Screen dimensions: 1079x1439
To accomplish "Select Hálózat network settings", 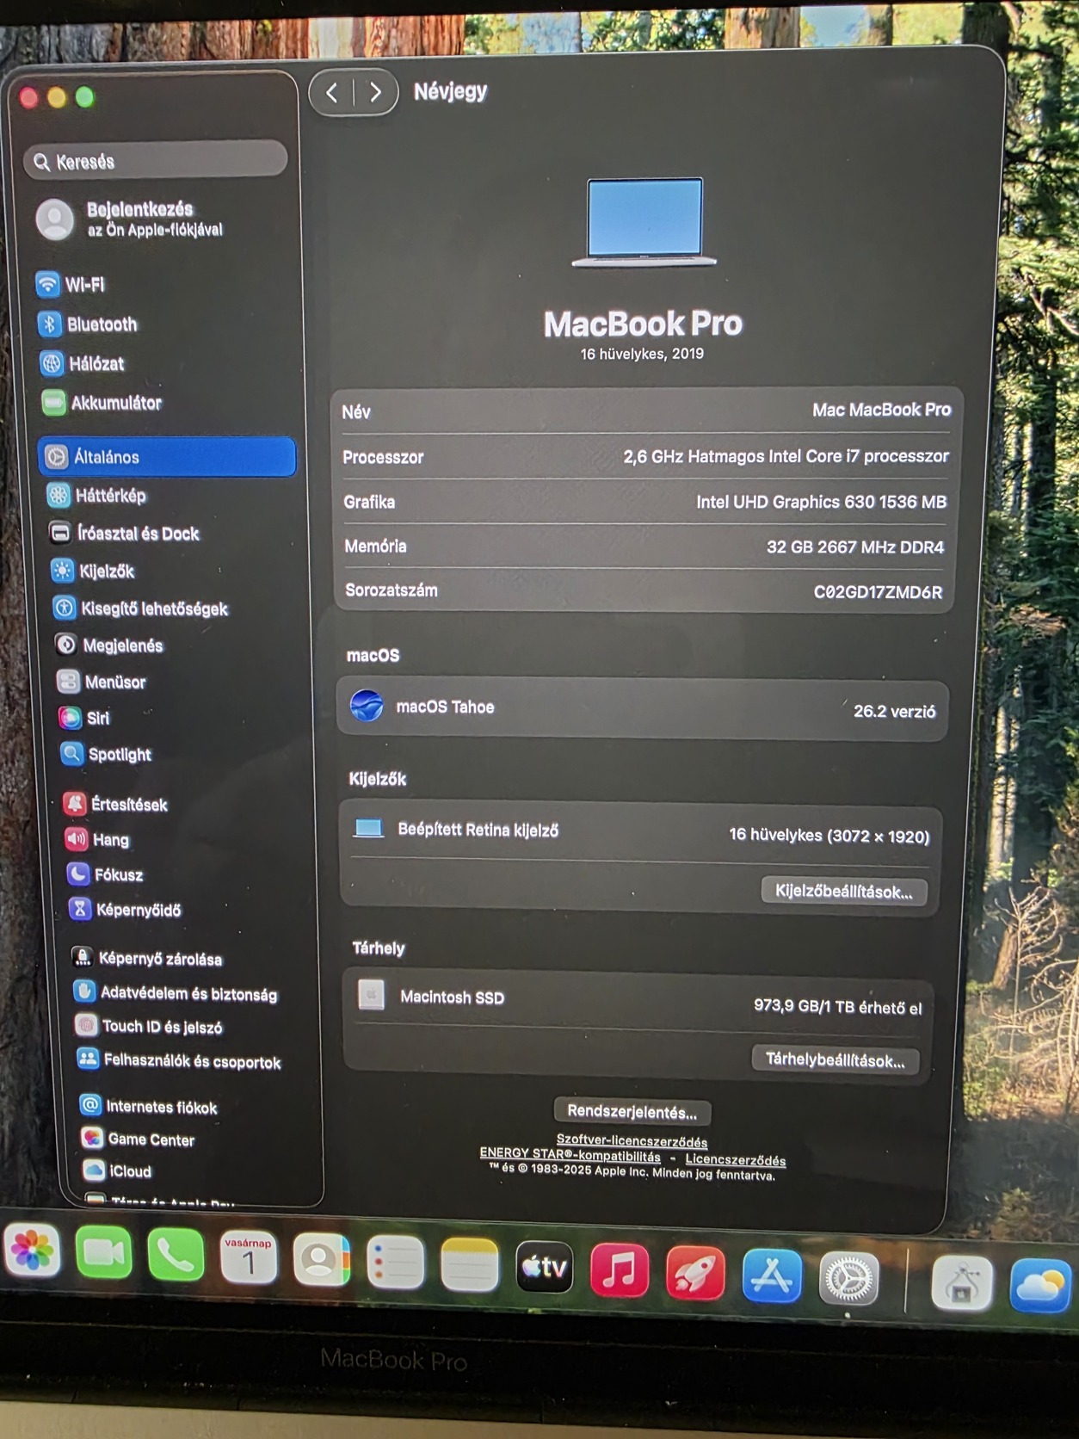I will (x=83, y=363).
